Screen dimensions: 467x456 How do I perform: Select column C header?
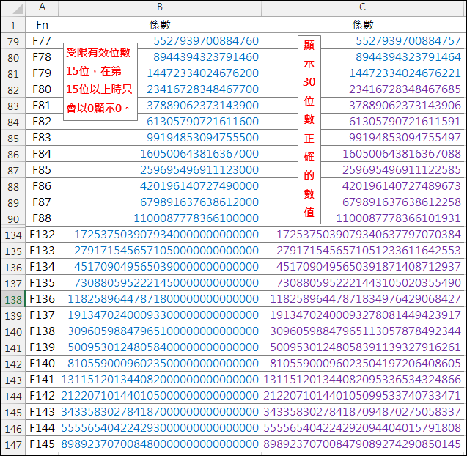click(x=362, y=7)
